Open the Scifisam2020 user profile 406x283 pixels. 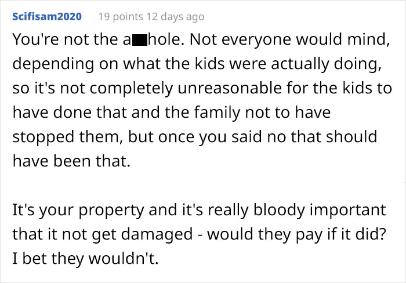(47, 17)
